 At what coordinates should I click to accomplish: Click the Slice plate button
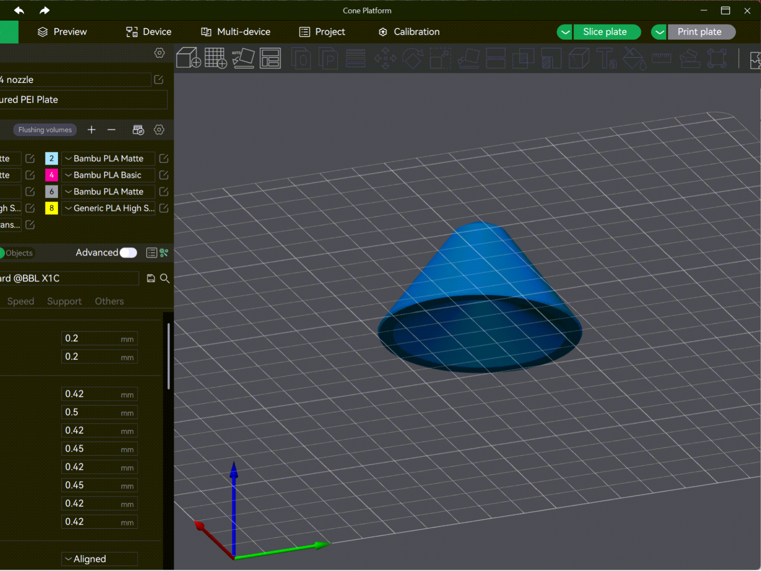(607, 32)
